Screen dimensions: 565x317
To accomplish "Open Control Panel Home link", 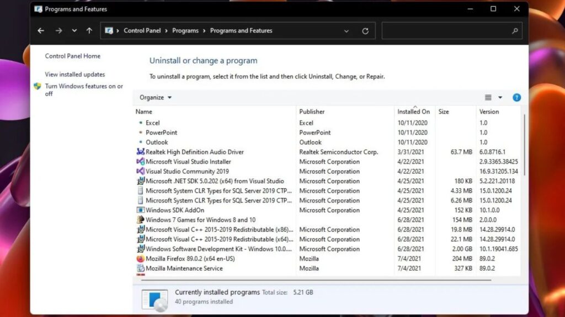I will coord(73,56).
